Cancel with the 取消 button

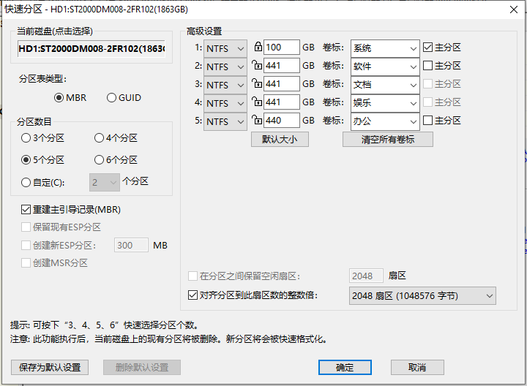click(x=417, y=367)
